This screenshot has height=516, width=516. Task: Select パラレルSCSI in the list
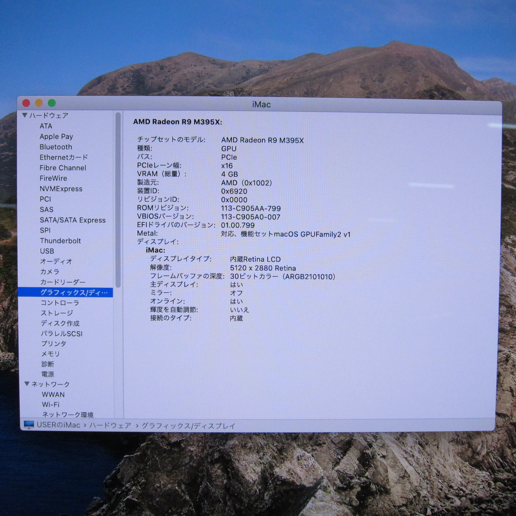pos(62,334)
